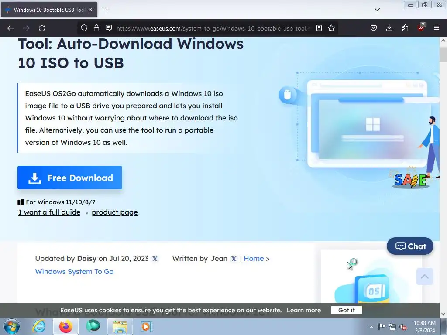Click the OS product image thumbnail

pos(371,276)
